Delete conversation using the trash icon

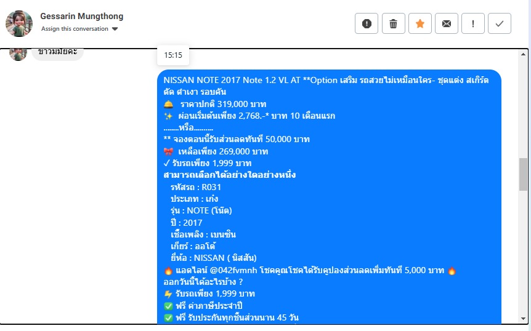click(393, 23)
